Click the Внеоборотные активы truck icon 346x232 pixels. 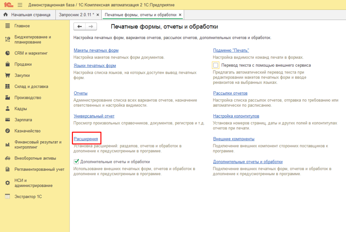[x=7, y=158]
